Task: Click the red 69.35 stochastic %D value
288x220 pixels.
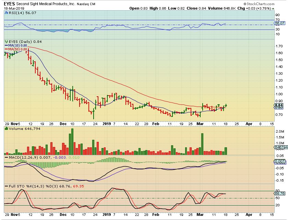Action: pyautogui.click(x=79, y=186)
